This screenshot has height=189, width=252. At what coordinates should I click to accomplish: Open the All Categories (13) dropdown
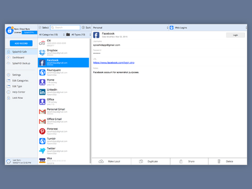(52, 35)
